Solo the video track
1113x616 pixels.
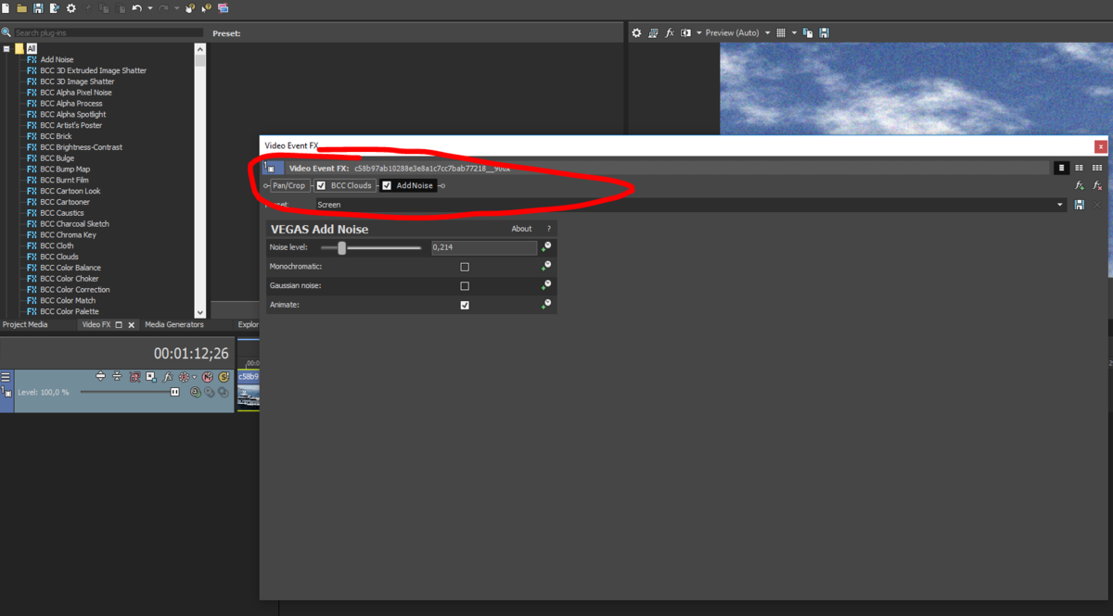[224, 377]
